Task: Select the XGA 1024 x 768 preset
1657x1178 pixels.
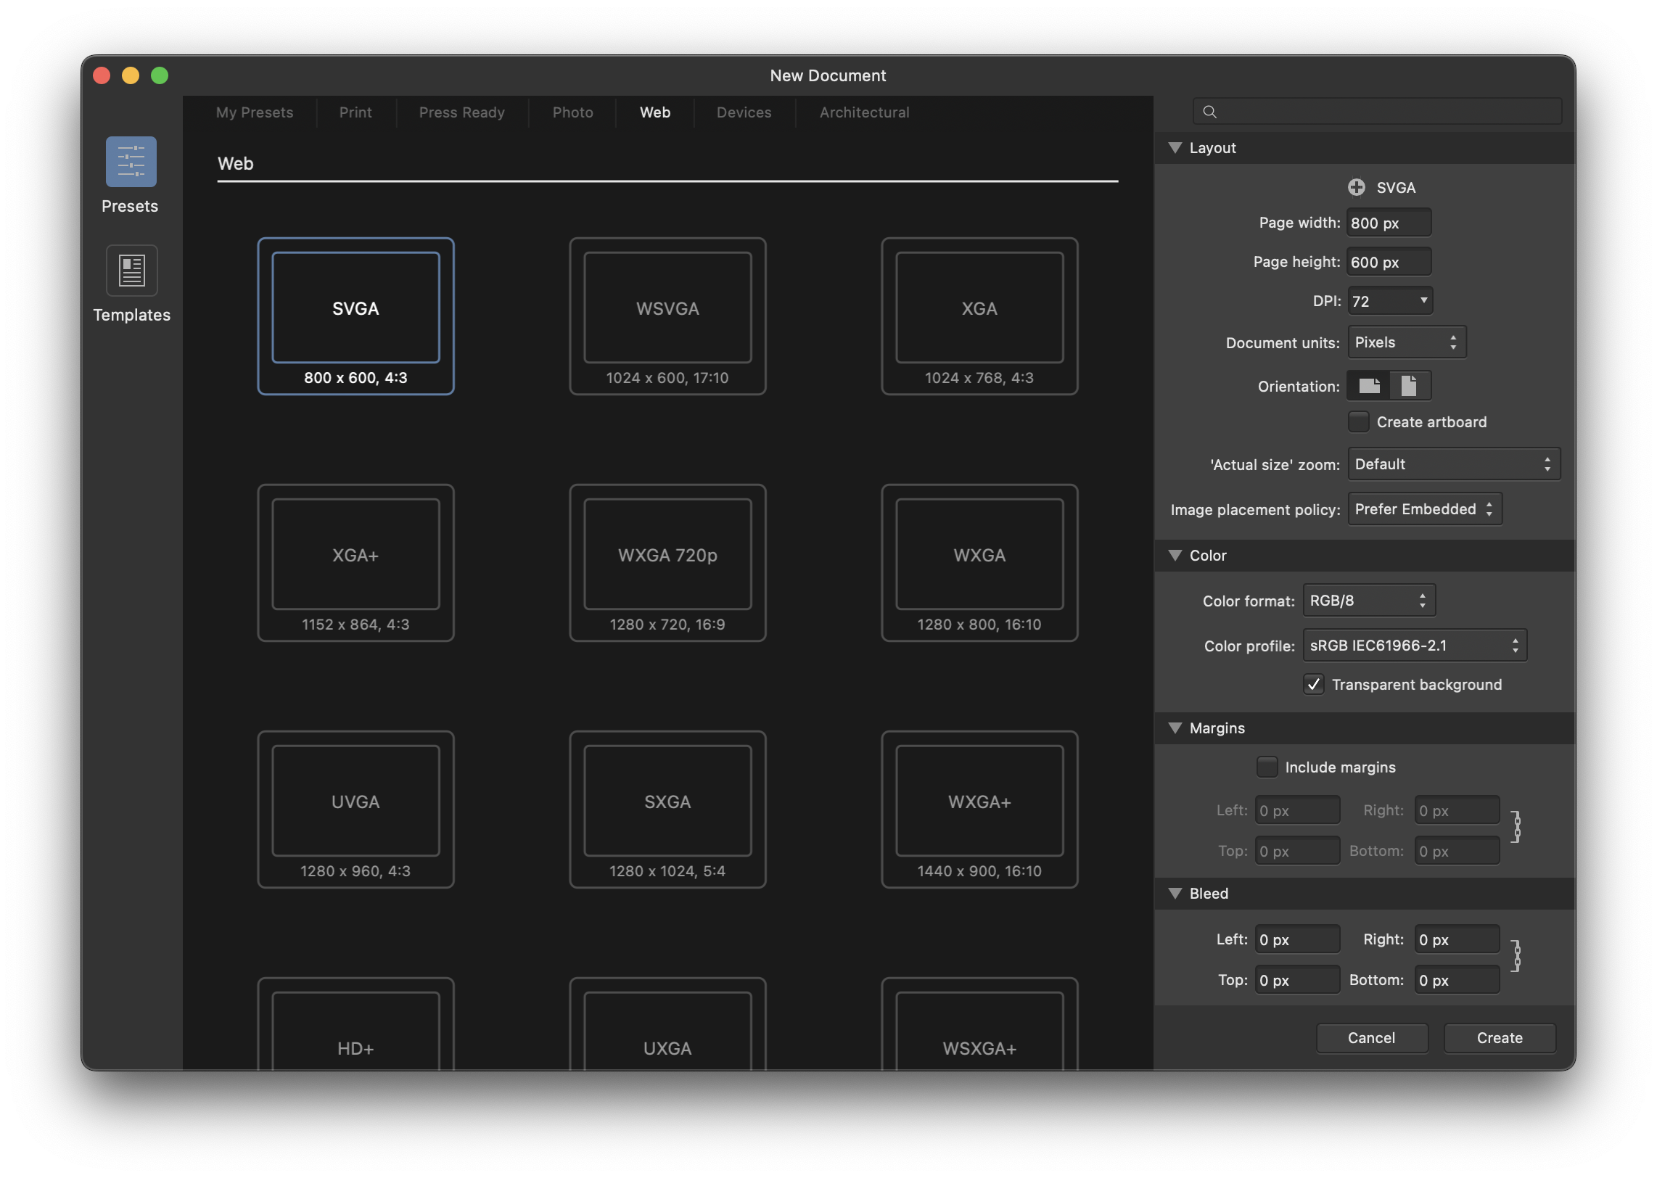Action: coord(979,316)
